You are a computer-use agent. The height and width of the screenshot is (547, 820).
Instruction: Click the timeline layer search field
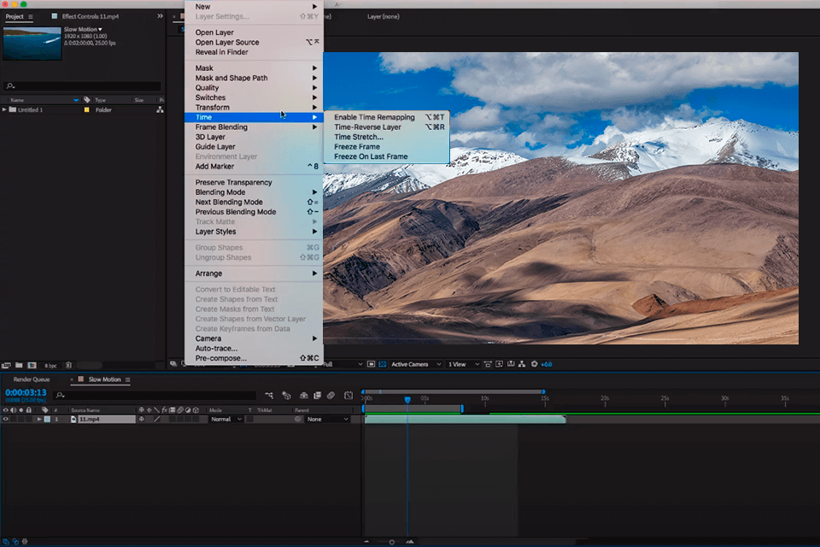pyautogui.click(x=155, y=395)
